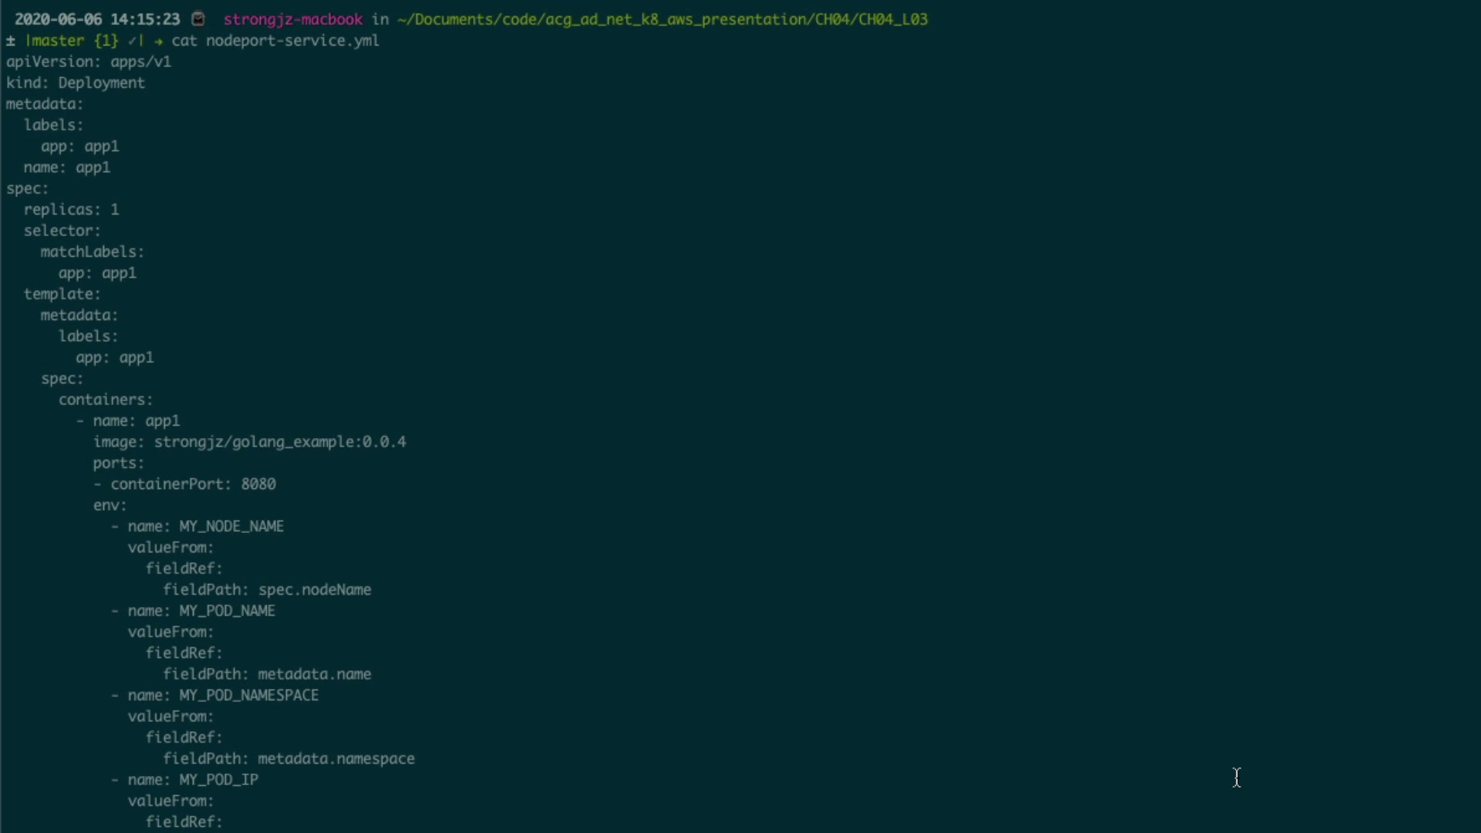
Task: Click the containerPort 8080 value
Action: 258,484
